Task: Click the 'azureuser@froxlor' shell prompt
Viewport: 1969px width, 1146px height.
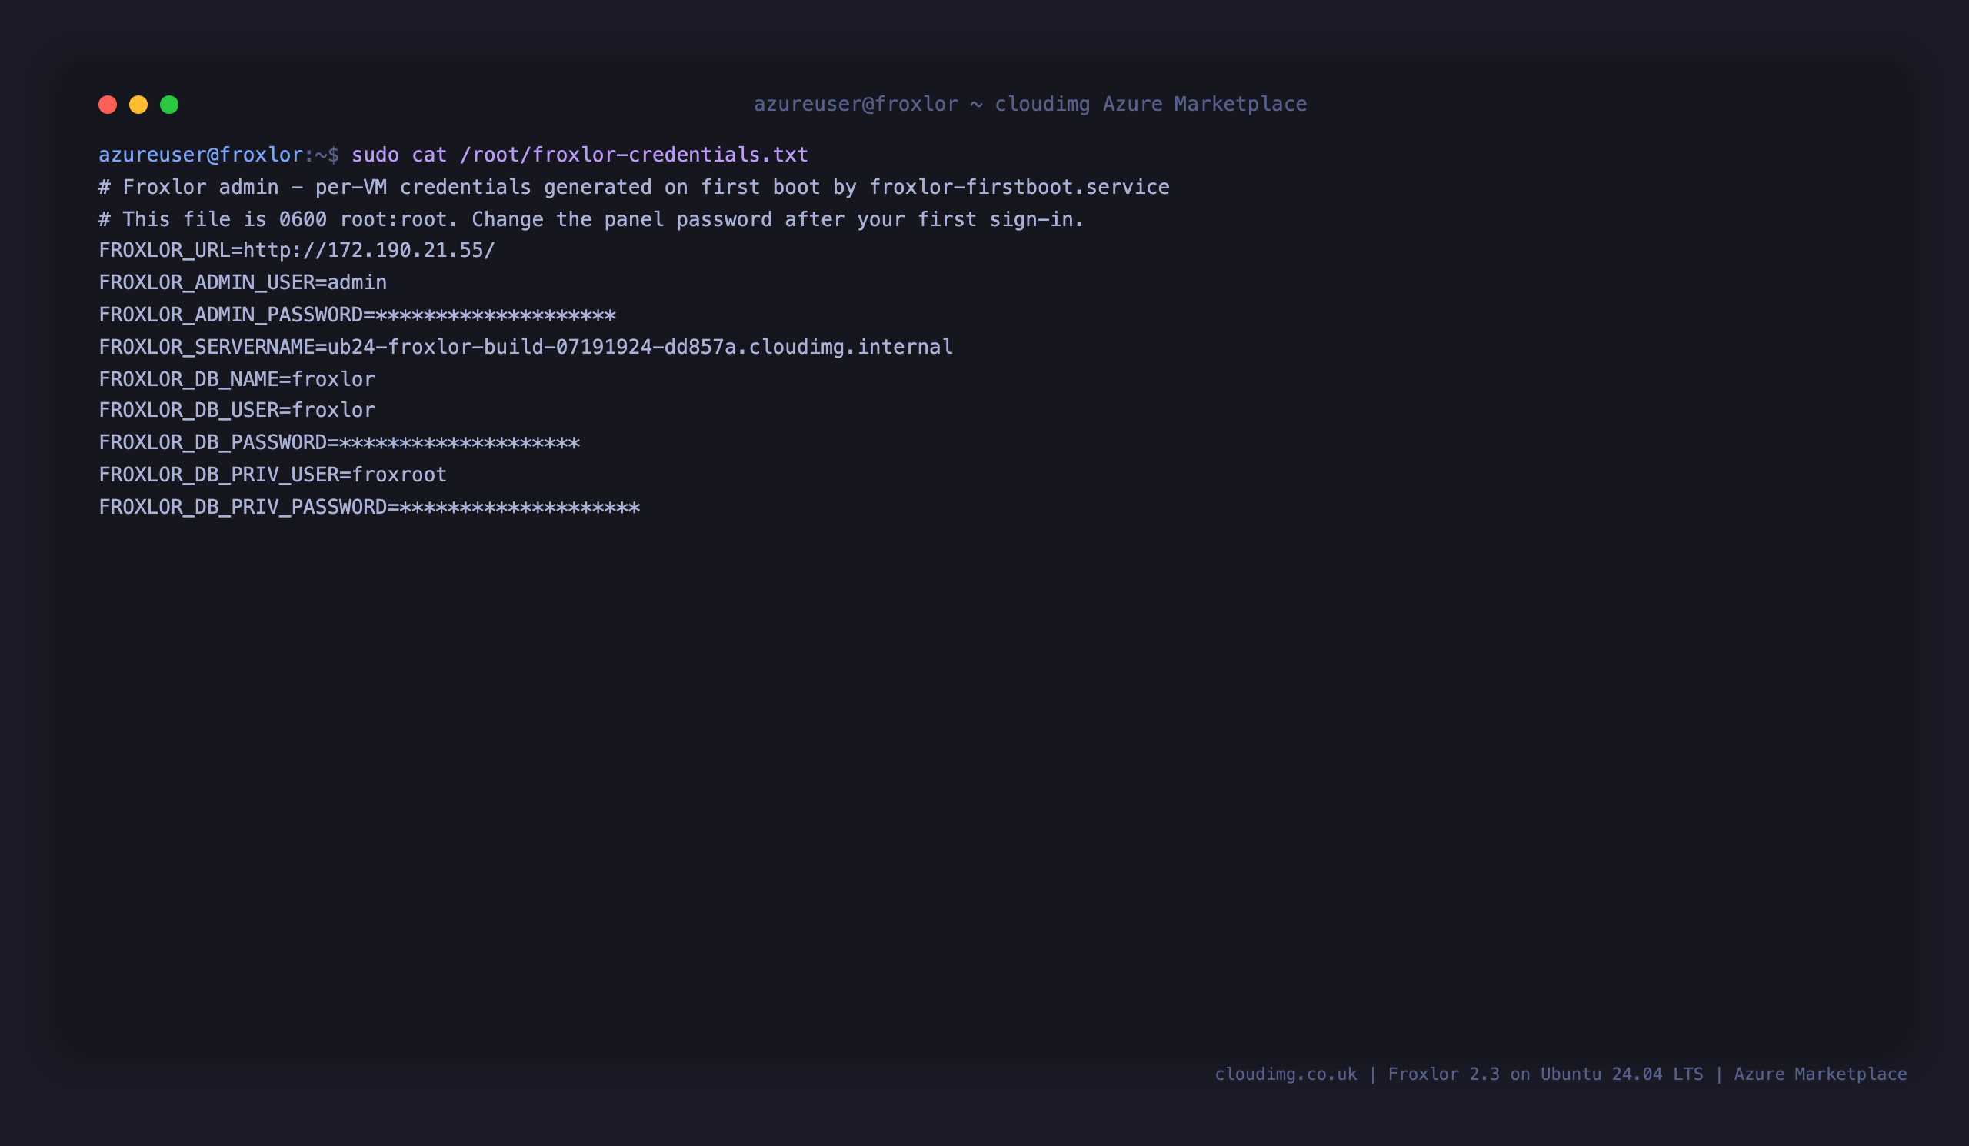Action: pyautogui.click(x=201, y=155)
